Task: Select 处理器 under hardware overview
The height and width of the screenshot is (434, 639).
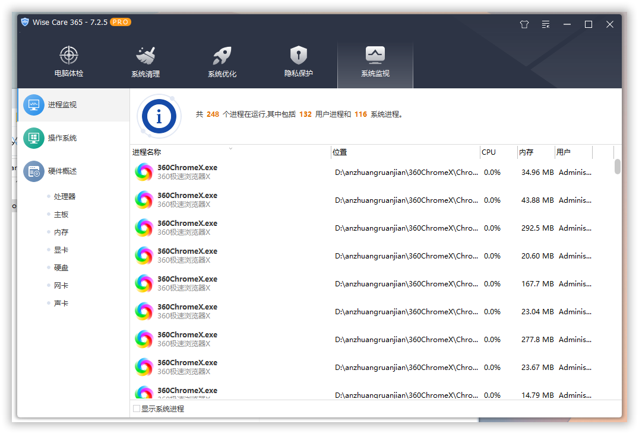Action: [64, 196]
